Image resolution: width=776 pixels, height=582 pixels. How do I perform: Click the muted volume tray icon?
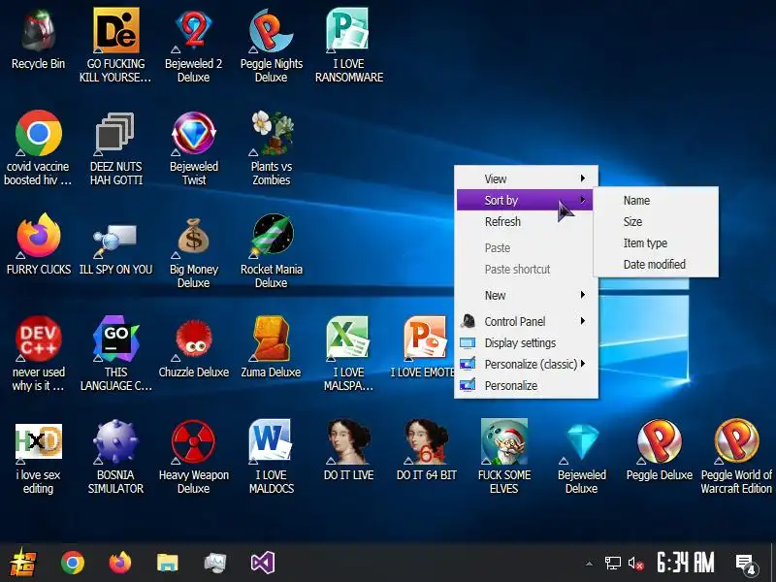(635, 564)
